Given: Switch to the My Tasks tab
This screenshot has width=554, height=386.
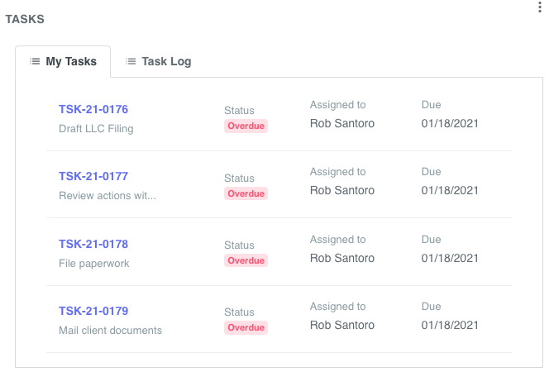Looking at the screenshot, I should pos(63,61).
